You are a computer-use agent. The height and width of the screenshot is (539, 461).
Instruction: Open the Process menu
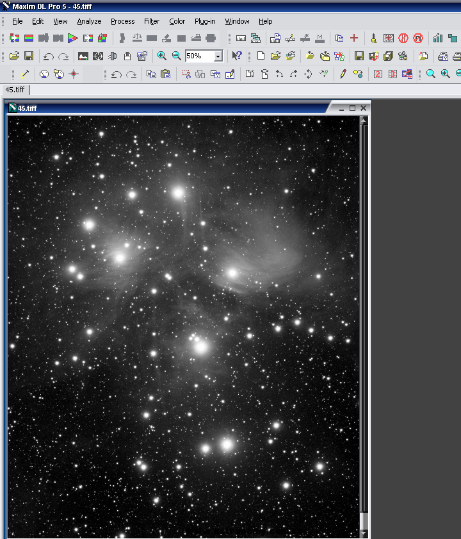click(x=122, y=21)
